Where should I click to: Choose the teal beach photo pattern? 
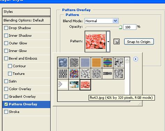[x=74, y=85]
